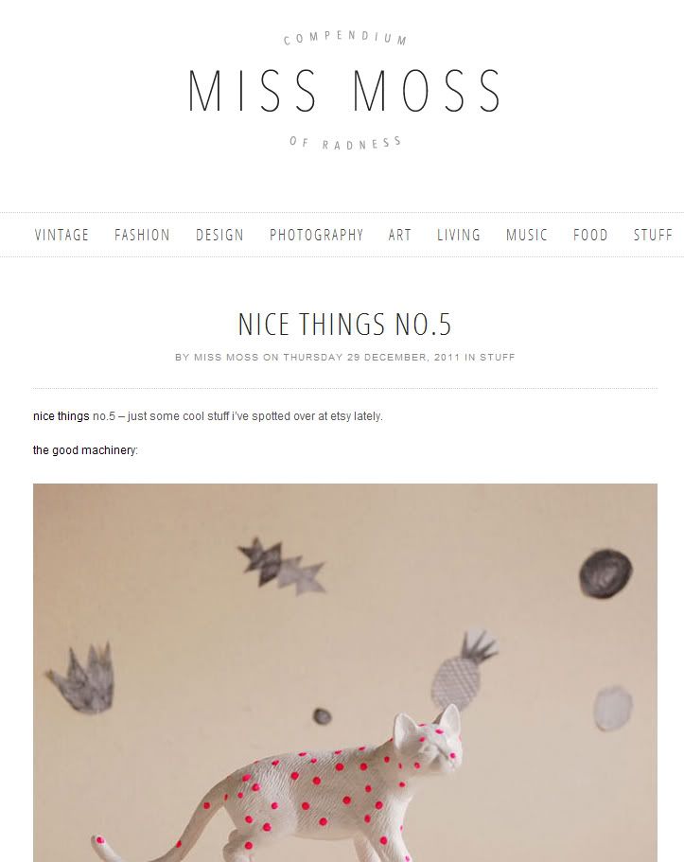Open the Music category

527,235
